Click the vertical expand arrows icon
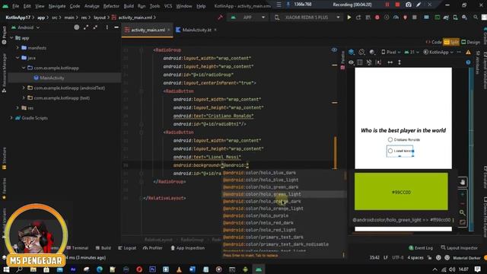 pos(399,62)
